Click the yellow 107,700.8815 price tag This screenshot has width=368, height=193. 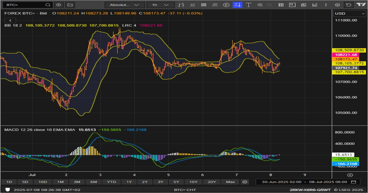click(x=349, y=72)
